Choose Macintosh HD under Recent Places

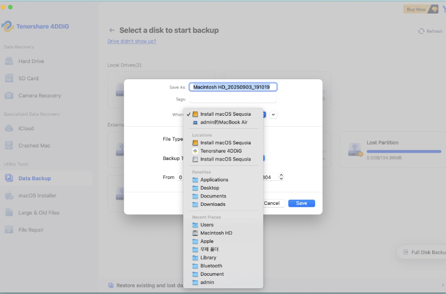pos(223,233)
